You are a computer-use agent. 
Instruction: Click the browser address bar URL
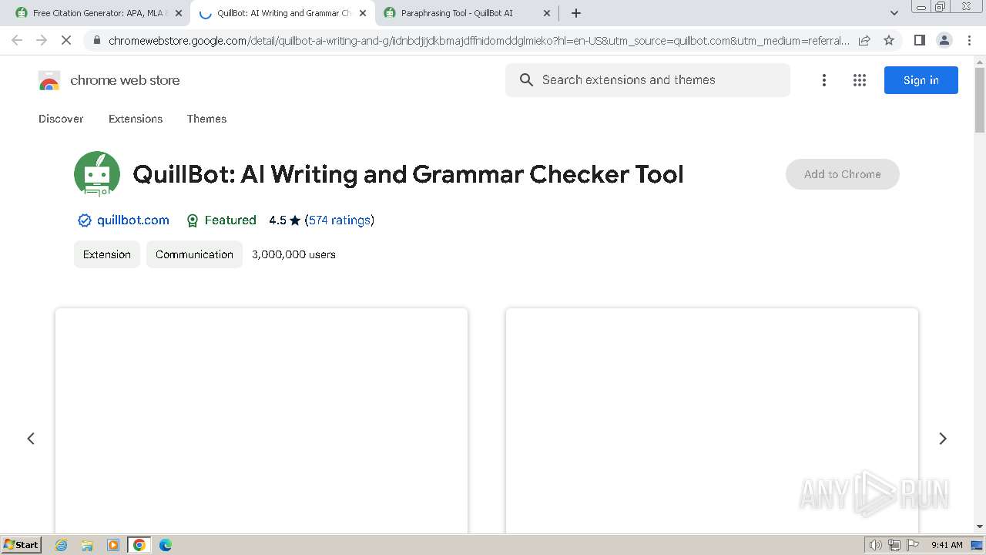coord(479,40)
